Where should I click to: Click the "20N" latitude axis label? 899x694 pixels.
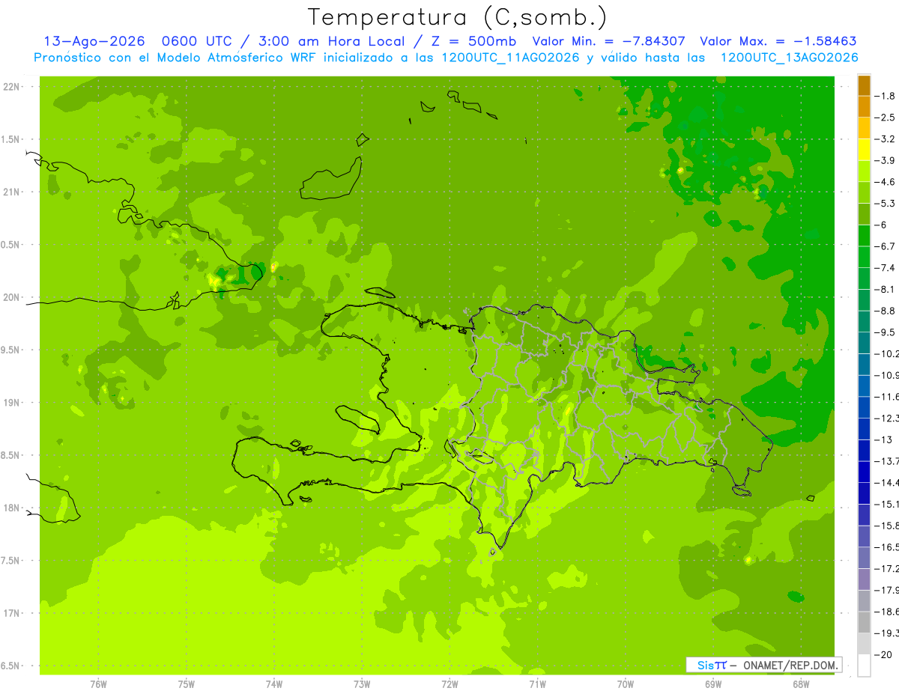click(x=11, y=297)
